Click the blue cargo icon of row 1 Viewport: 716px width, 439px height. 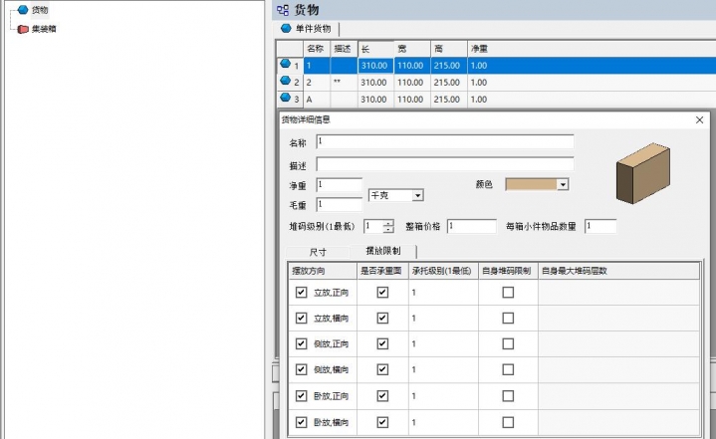[x=286, y=64]
